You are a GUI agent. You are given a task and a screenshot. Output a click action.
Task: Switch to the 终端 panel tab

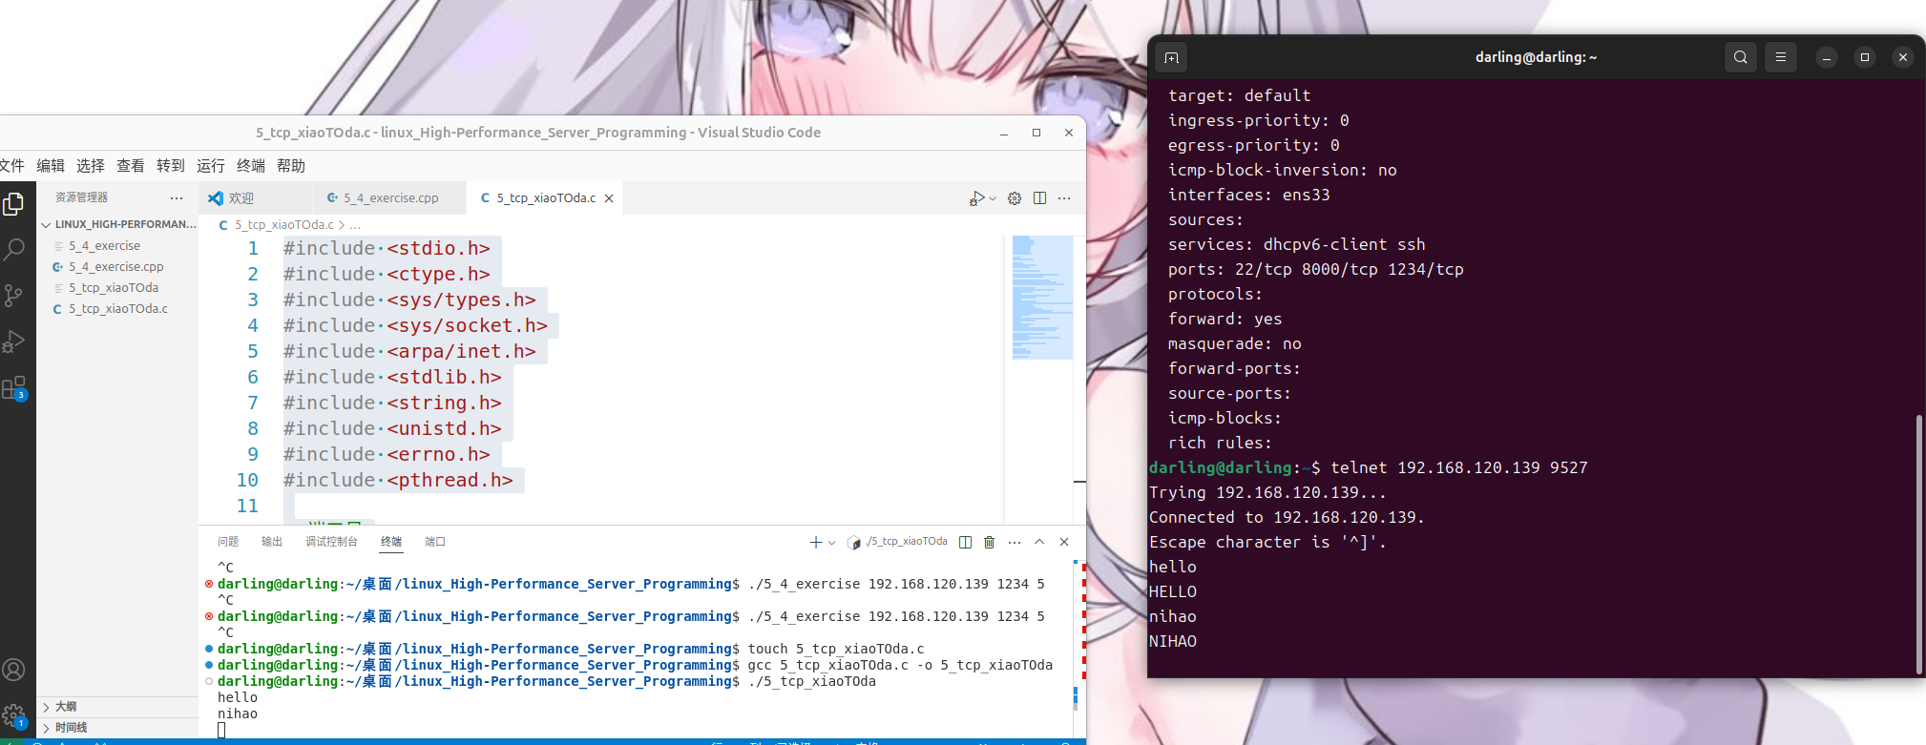pyautogui.click(x=391, y=542)
